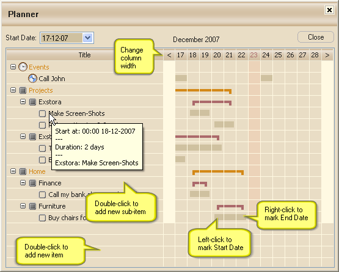Click the Finance red summary bar
This screenshot has height=272, width=339.
click(200, 184)
